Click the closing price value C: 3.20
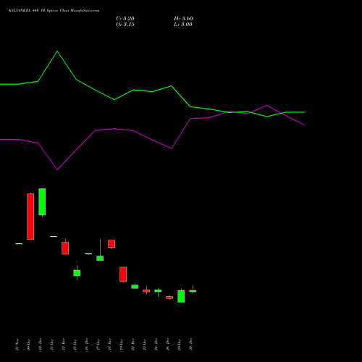 125,19
